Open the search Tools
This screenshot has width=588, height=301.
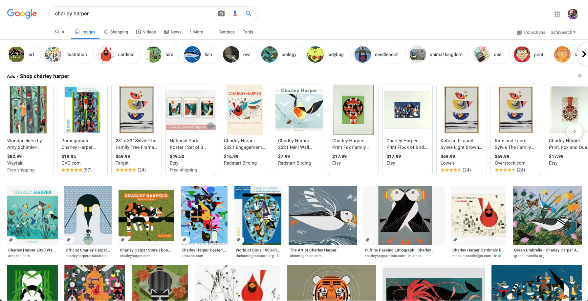(x=248, y=32)
